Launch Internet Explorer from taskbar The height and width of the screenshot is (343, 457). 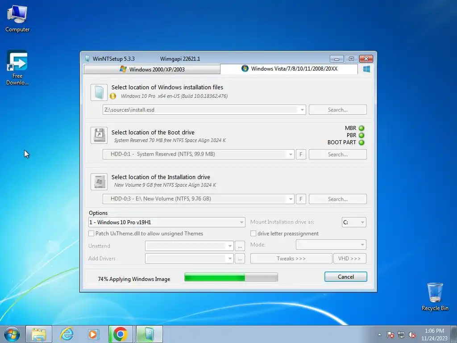point(66,334)
